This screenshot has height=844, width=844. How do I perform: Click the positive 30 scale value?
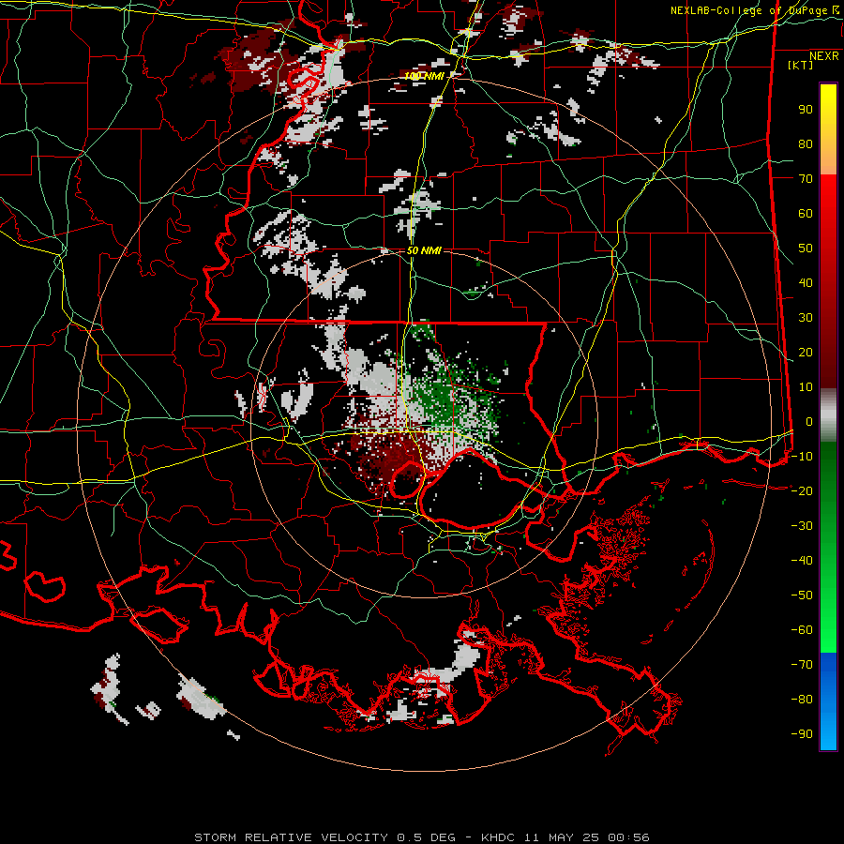click(x=806, y=318)
